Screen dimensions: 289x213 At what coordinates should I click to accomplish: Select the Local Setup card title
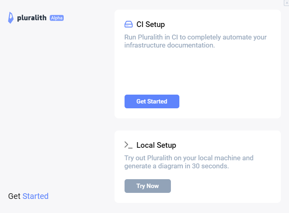click(156, 145)
